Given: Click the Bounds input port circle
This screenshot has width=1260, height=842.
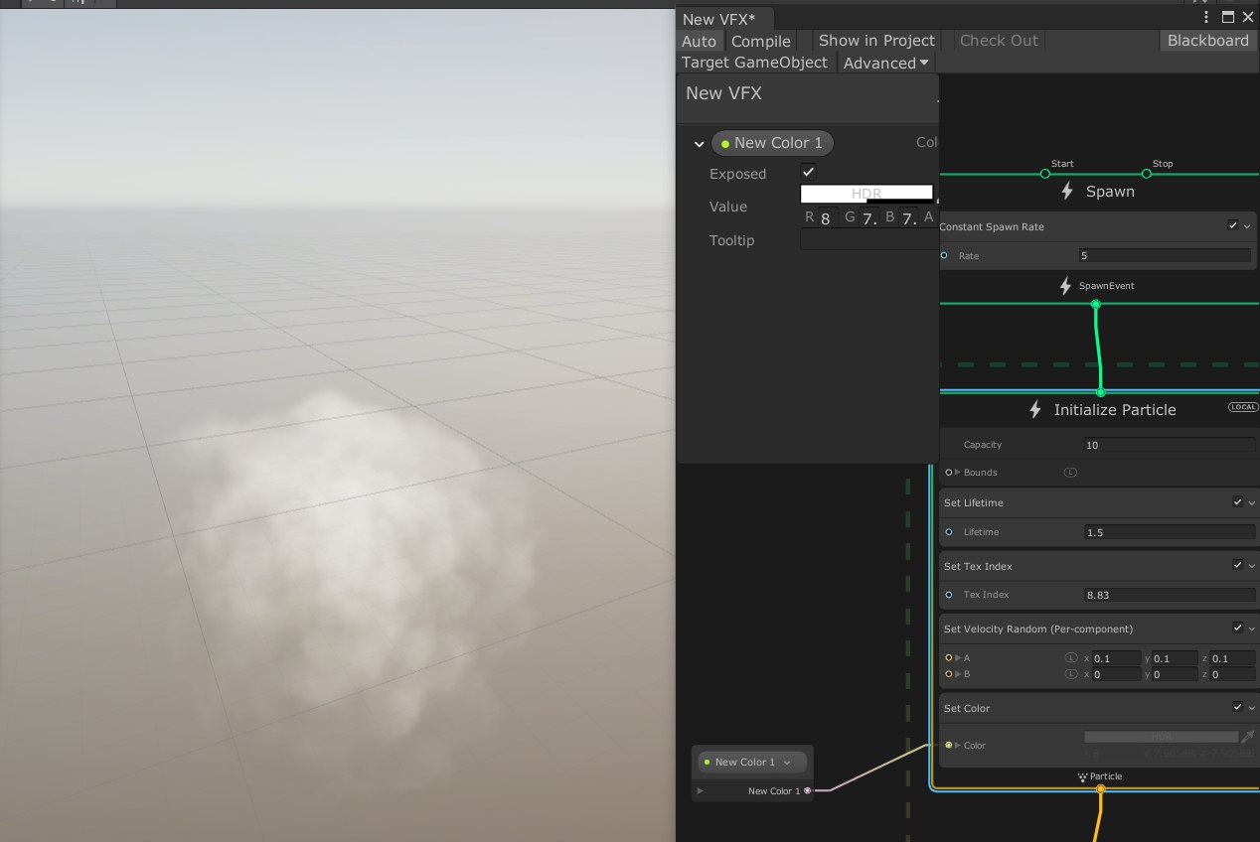Looking at the screenshot, I should pos(949,473).
